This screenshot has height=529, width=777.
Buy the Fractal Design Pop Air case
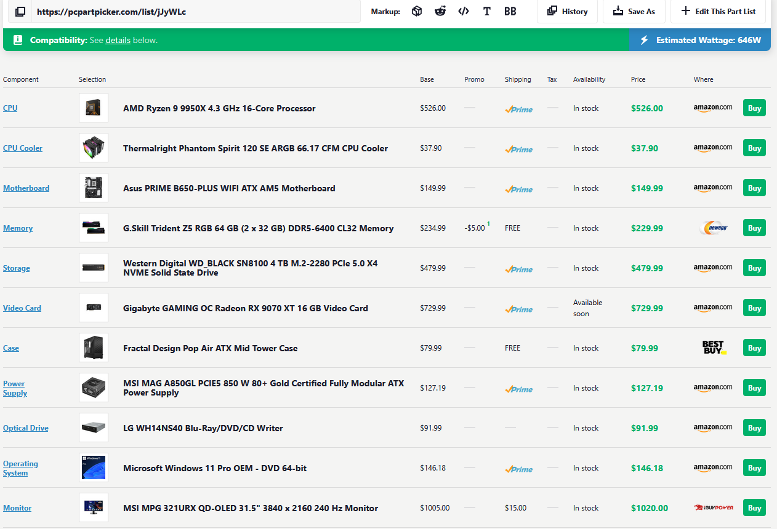pos(754,348)
